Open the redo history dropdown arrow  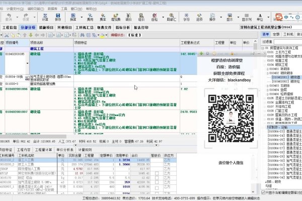tap(34, 17)
